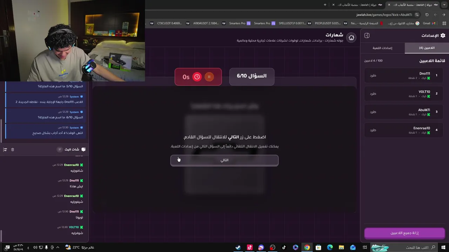This screenshot has width=449, height=252.
Task: Click the chat message count badge 37
Action: click(x=60, y=149)
